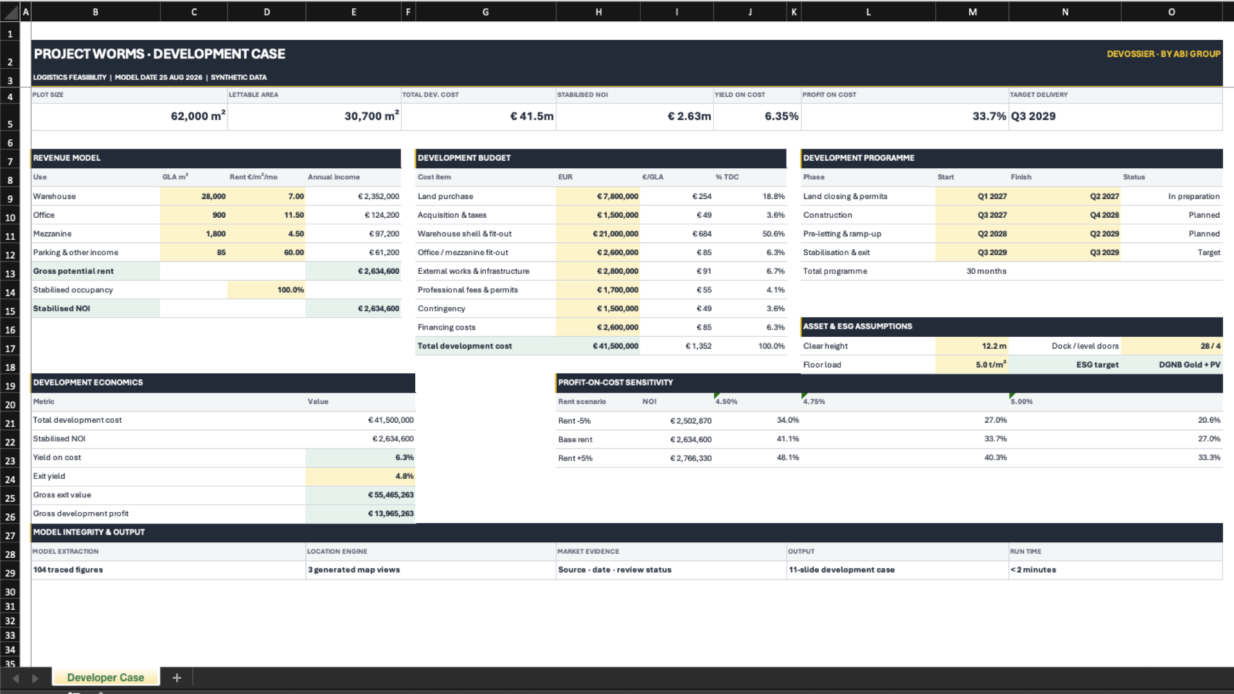Select Warehouse GLA cell 28,000
1234x694 pixels.
click(x=193, y=197)
